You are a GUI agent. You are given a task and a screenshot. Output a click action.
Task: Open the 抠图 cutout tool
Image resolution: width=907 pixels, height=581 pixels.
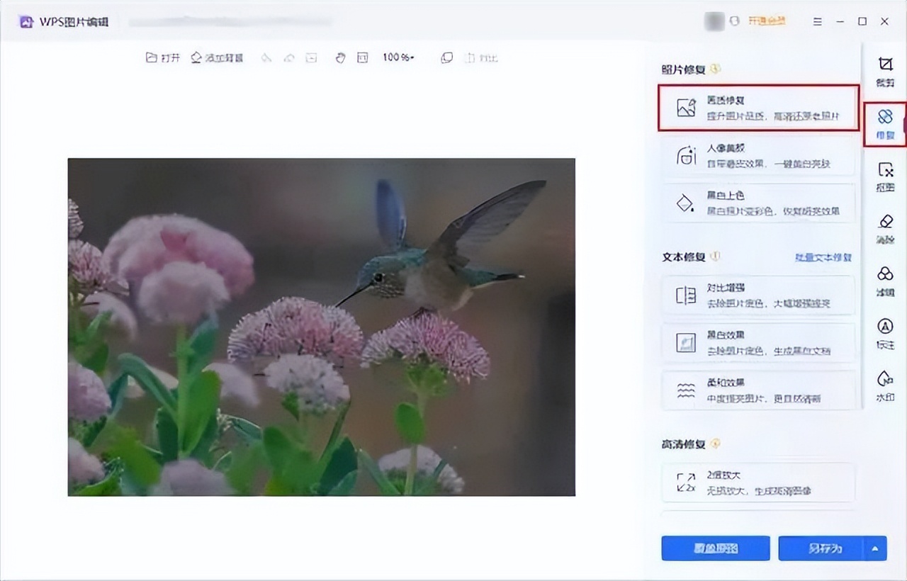coord(884,176)
